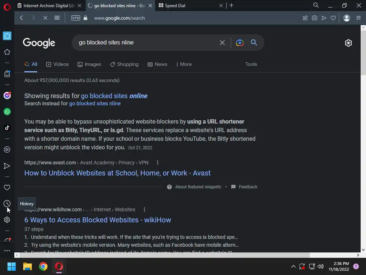Search in tabs magnifier icon
The width and height of the screenshot is (366, 275).
[316, 5]
